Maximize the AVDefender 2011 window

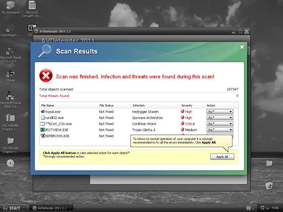click(240, 31)
